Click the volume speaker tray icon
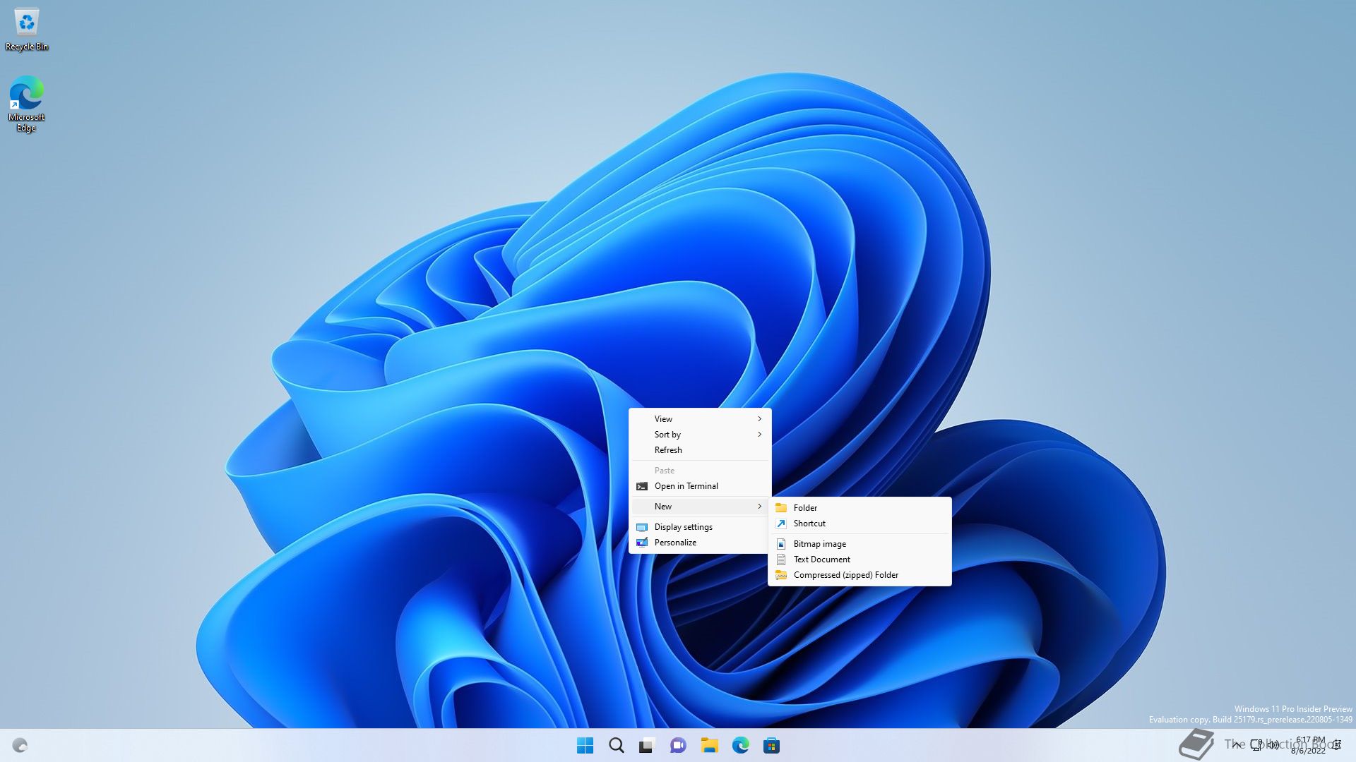This screenshot has width=1356, height=762. [x=1273, y=744]
